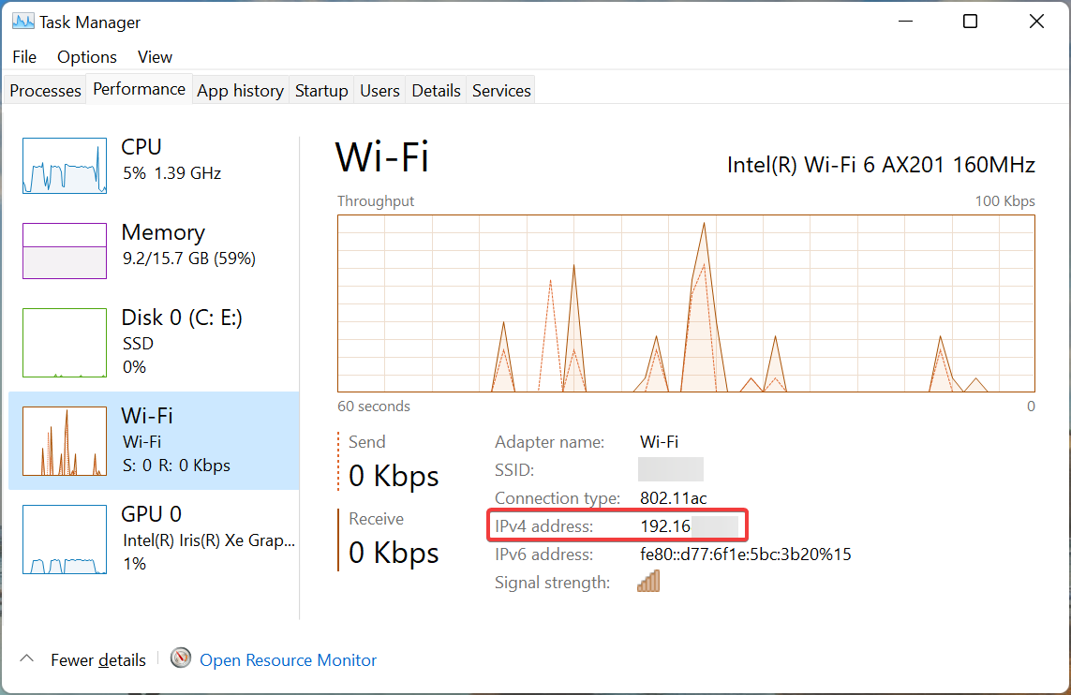
Task: Open the View menu
Action: tap(156, 57)
